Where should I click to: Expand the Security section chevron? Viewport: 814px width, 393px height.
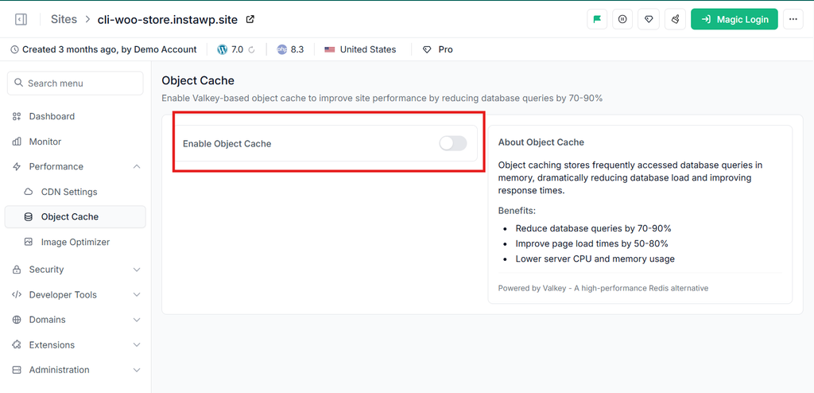(137, 269)
